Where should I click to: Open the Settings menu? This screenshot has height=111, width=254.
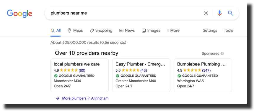tap(210, 31)
